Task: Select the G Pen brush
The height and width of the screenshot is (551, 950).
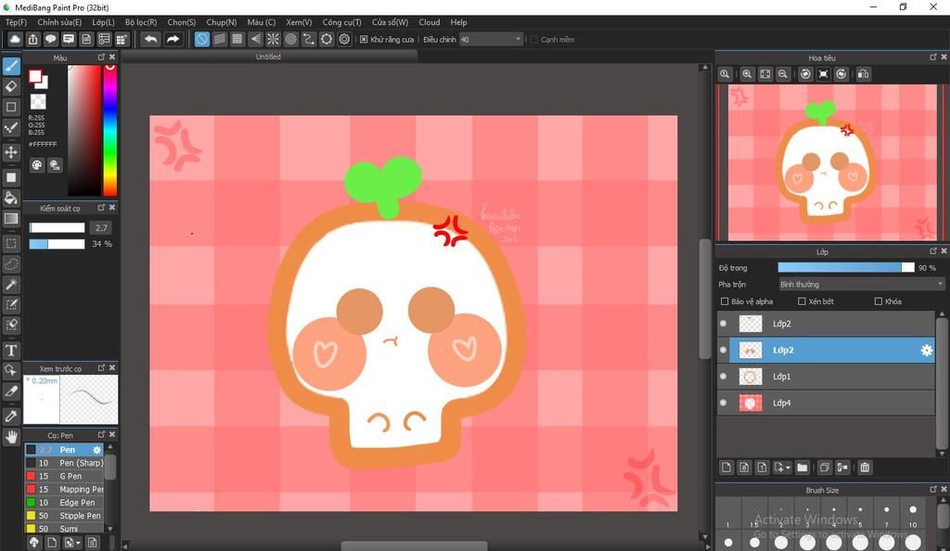Action: [x=71, y=476]
